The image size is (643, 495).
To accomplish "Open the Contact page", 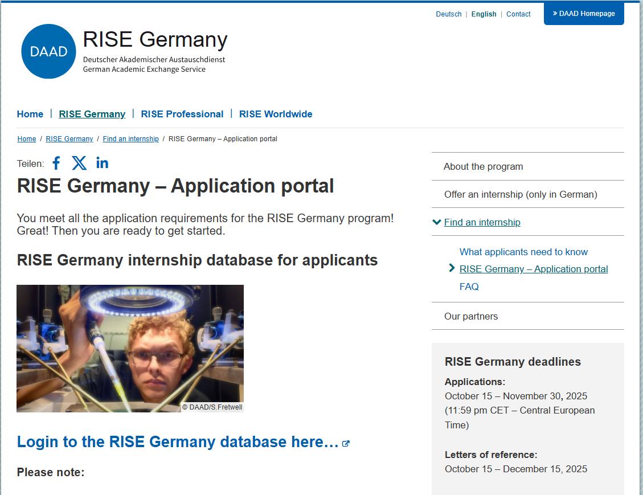I will pos(518,14).
